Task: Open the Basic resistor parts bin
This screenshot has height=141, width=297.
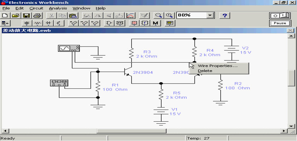Action: point(38,23)
